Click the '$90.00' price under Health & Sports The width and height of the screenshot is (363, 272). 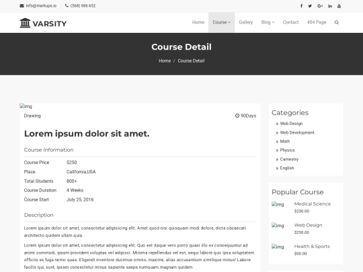point(300,254)
